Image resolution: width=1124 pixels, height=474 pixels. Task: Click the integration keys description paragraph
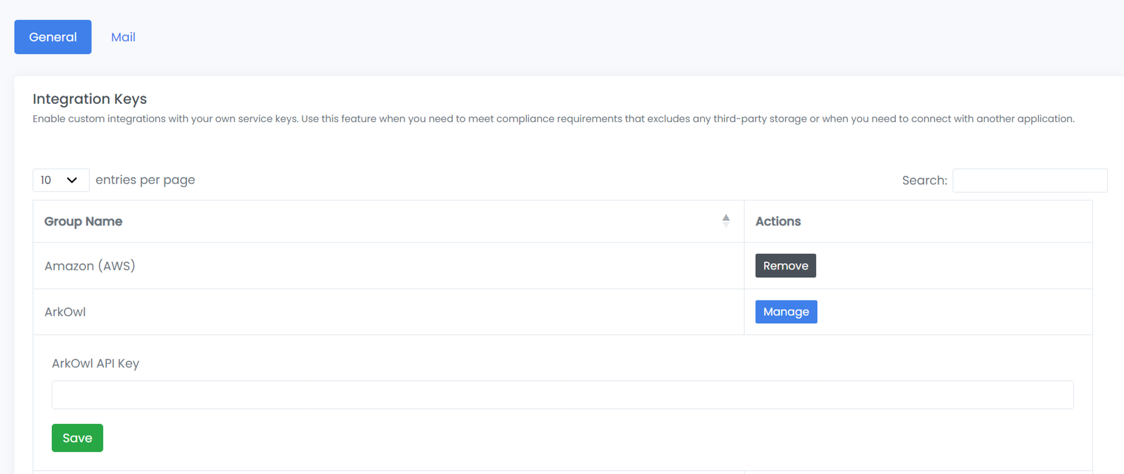[553, 119]
